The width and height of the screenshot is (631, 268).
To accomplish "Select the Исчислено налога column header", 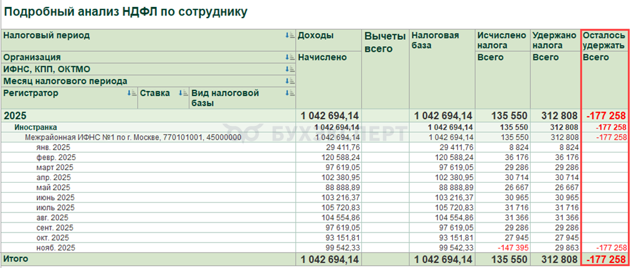I will click(503, 40).
